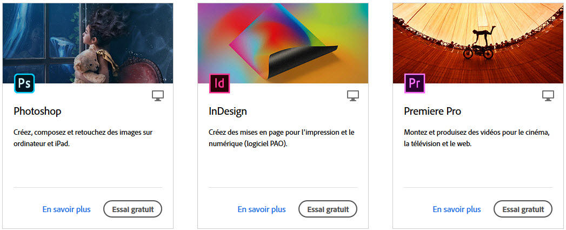Click the Photoshop Ps app icon
Image resolution: width=566 pixels, height=230 pixels.
(x=24, y=83)
